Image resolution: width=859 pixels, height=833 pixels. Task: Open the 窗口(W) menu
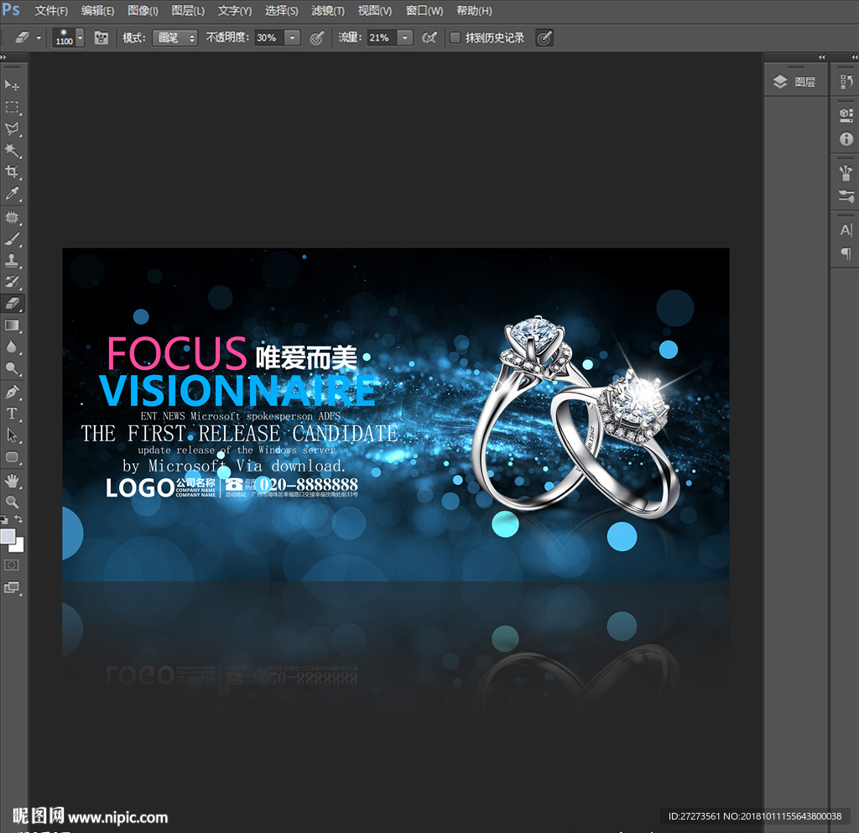(424, 11)
